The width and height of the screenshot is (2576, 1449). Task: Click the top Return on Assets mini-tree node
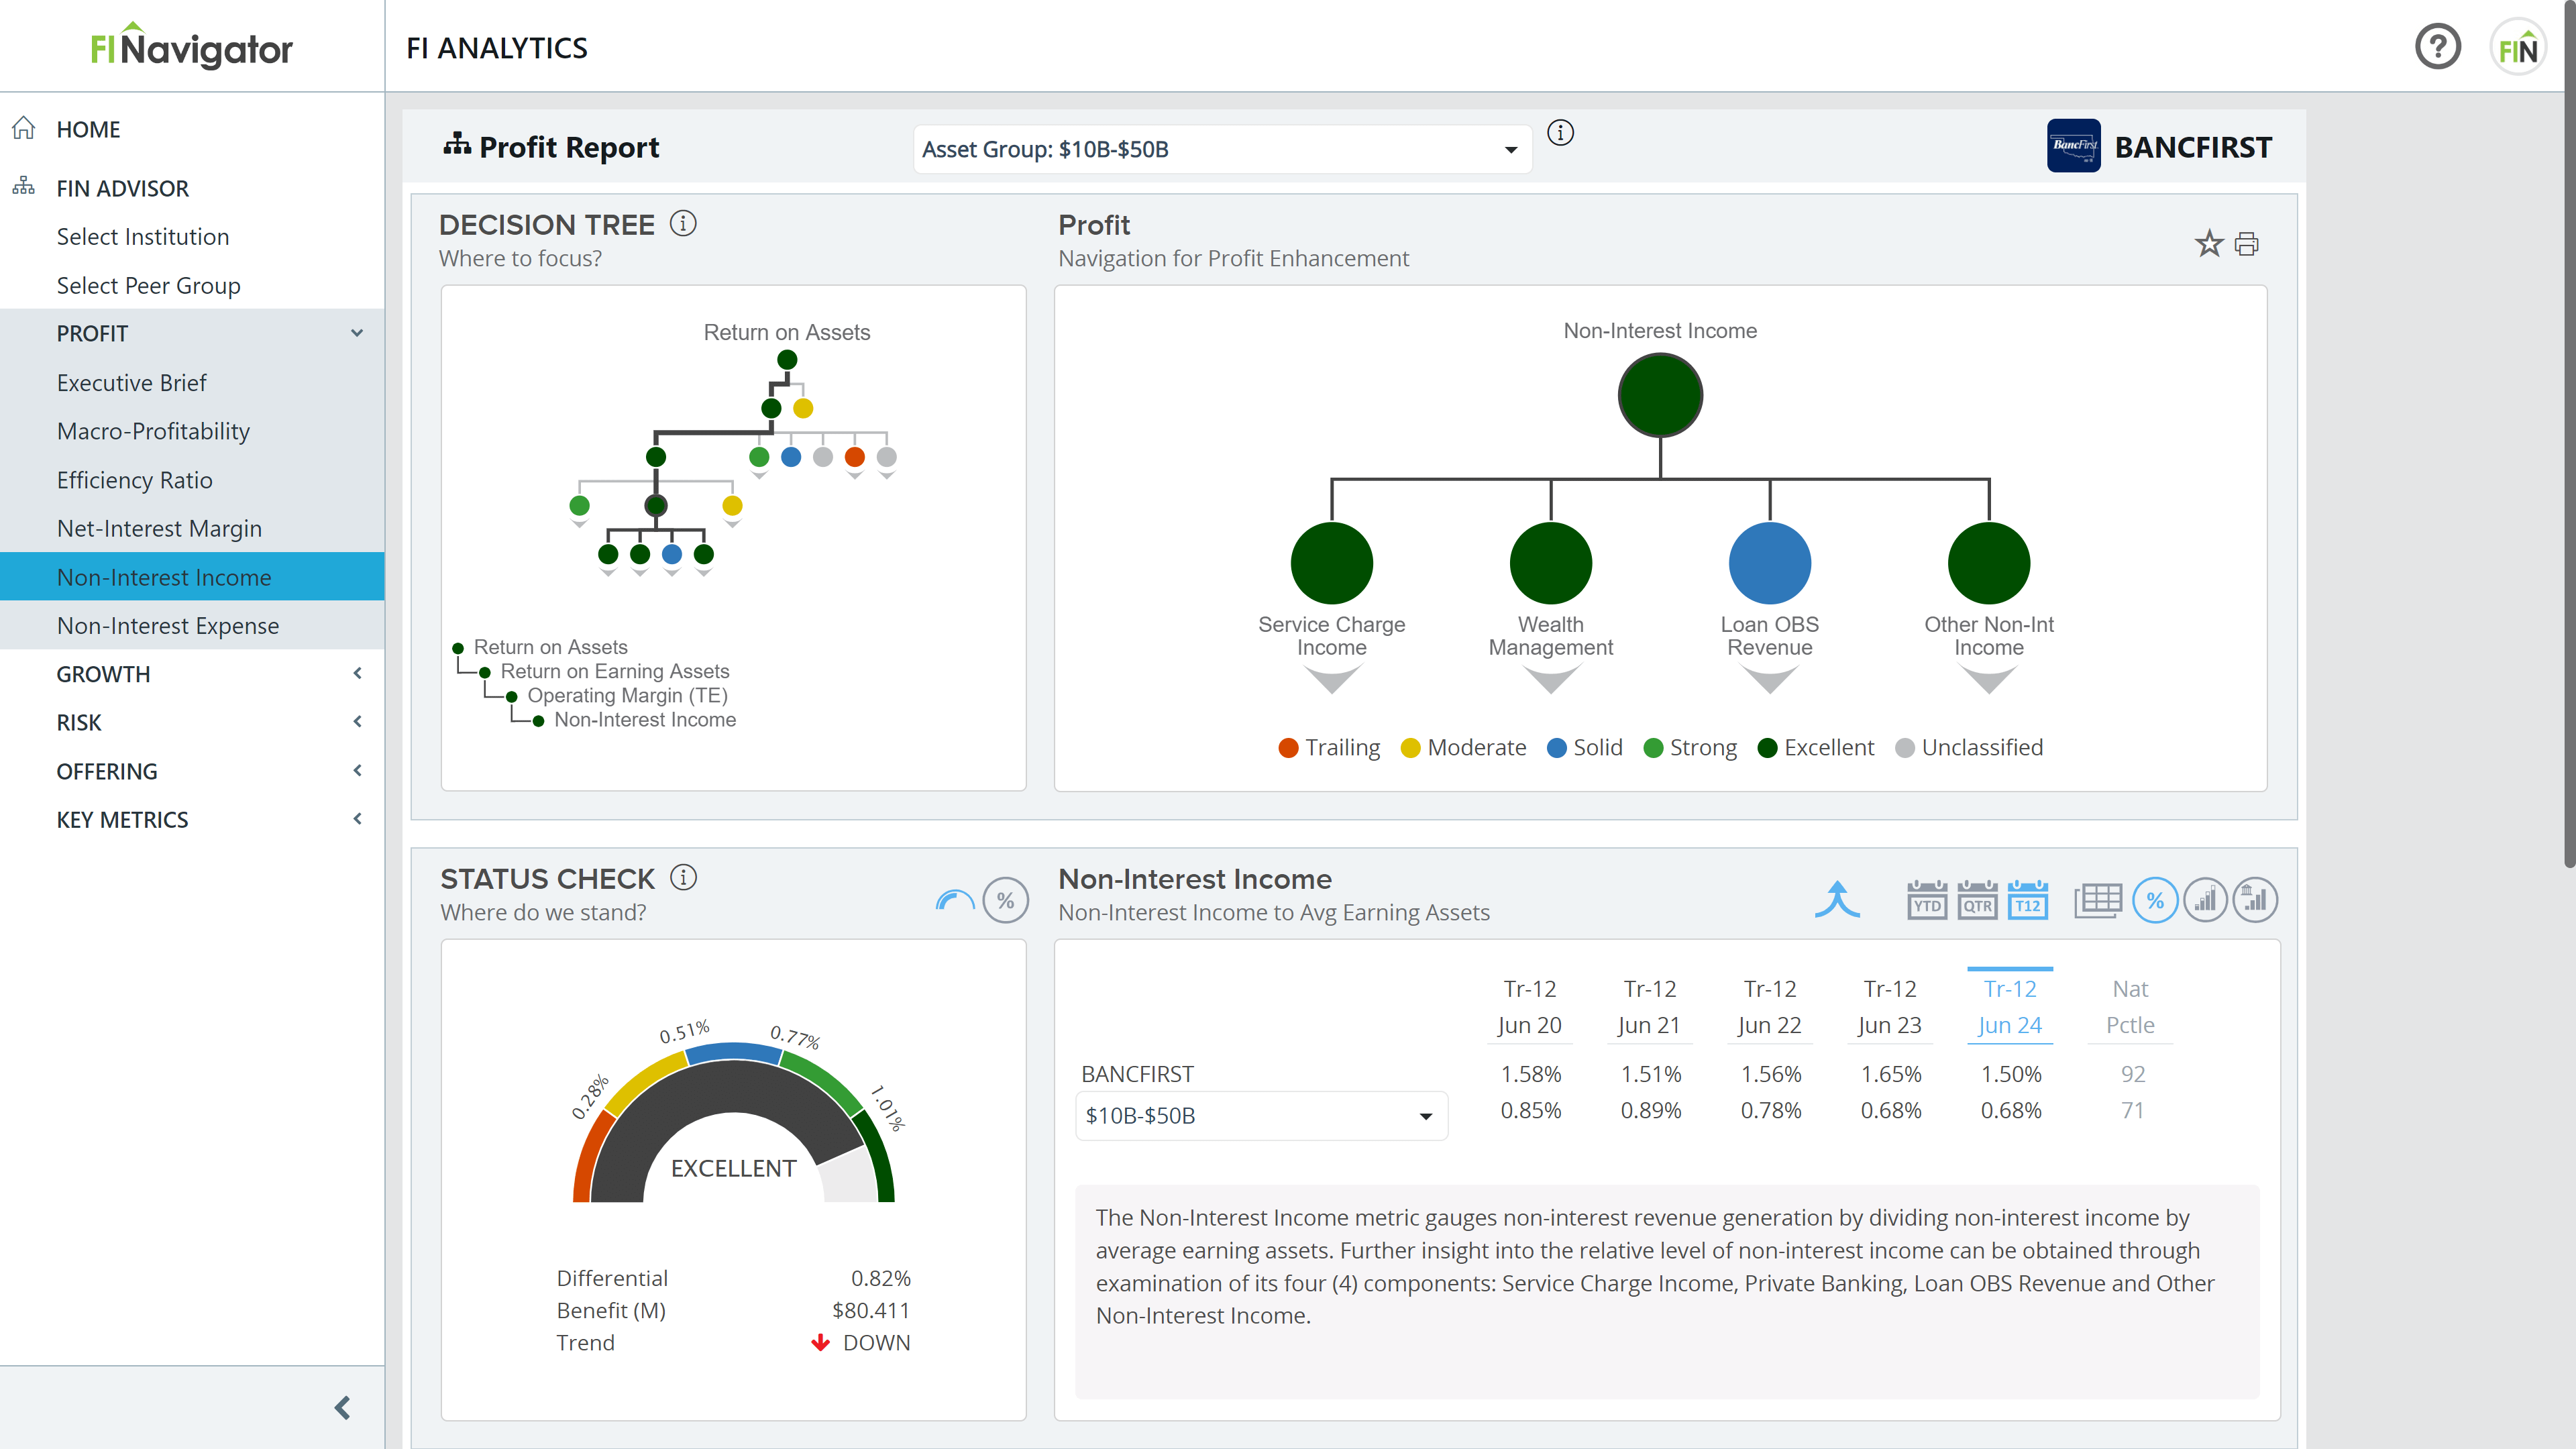[786, 360]
